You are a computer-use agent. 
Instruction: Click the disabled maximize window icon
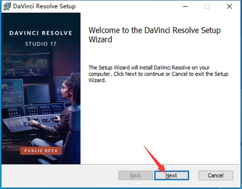tap(207, 6)
